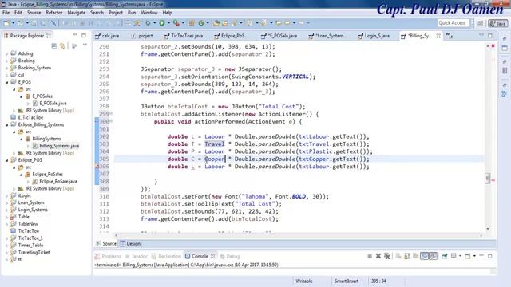Click the External Tools run icon
This screenshot has width=511, height=287.
pyautogui.click(x=176, y=23)
